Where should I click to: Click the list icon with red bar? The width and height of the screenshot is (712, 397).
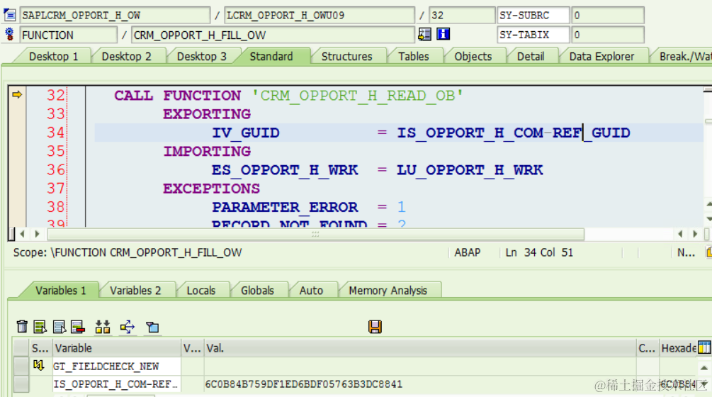(78, 327)
